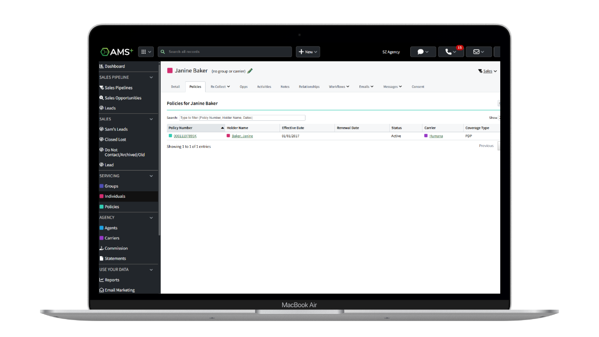Click the pencil edit icon next to Janine Baker
Viewport: 599px width, 337px height.
(250, 71)
